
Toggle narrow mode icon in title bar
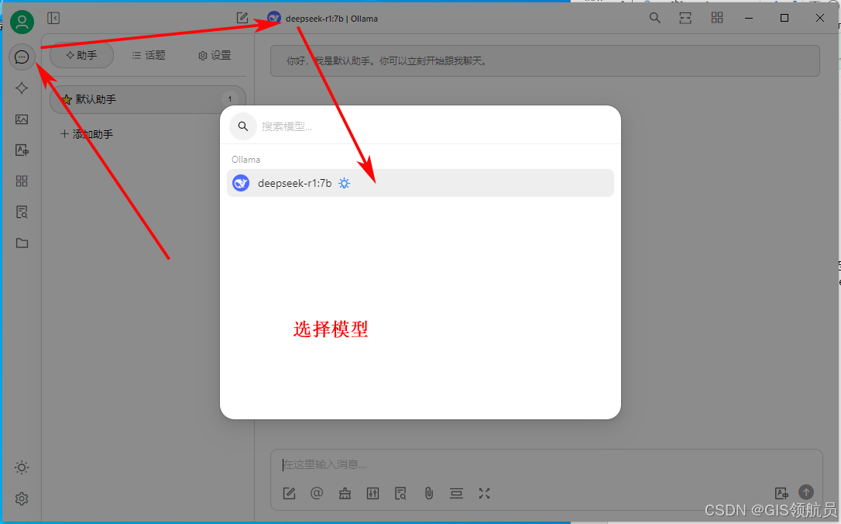[685, 18]
